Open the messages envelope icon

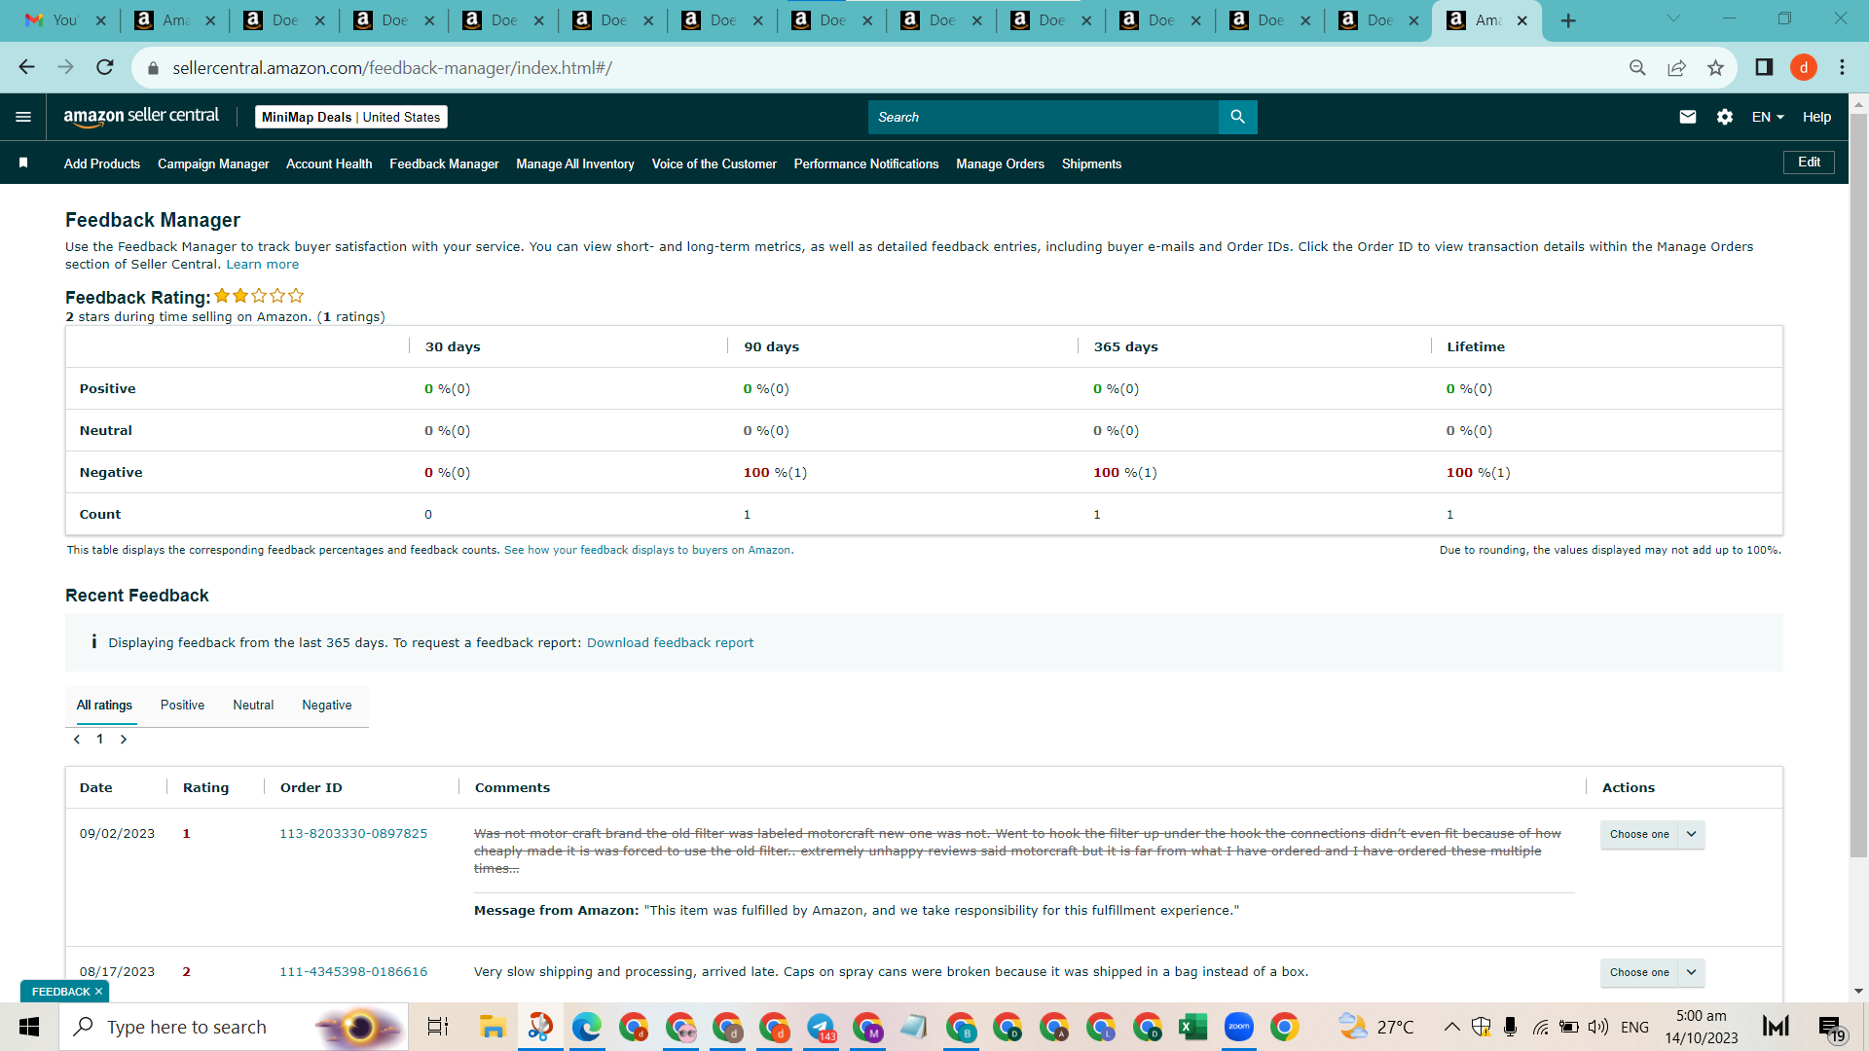pyautogui.click(x=1688, y=117)
